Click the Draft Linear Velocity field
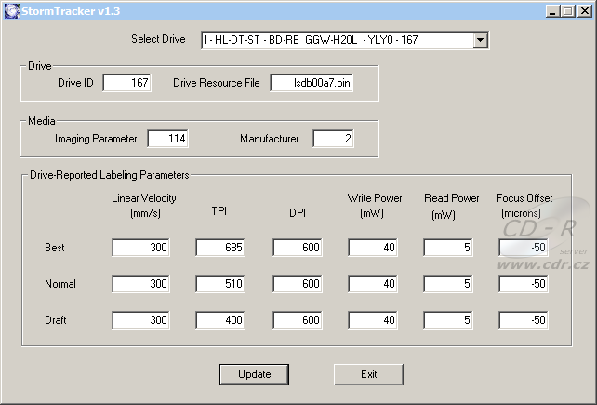The height and width of the screenshot is (405, 597). (141, 320)
